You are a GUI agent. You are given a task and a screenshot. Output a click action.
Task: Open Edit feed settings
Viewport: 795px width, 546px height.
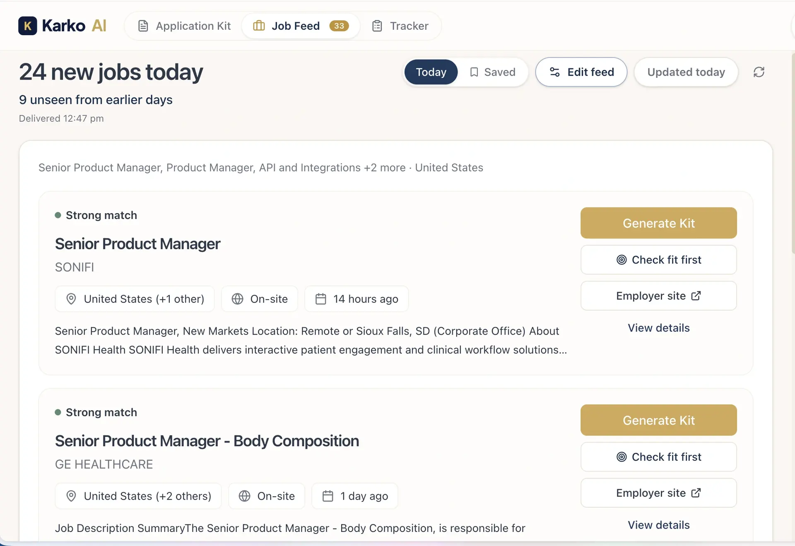(581, 72)
